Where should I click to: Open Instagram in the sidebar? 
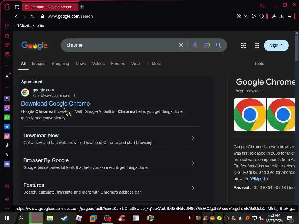coord(7,136)
